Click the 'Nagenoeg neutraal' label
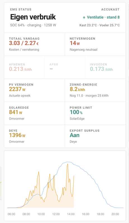 click(83, 50)
